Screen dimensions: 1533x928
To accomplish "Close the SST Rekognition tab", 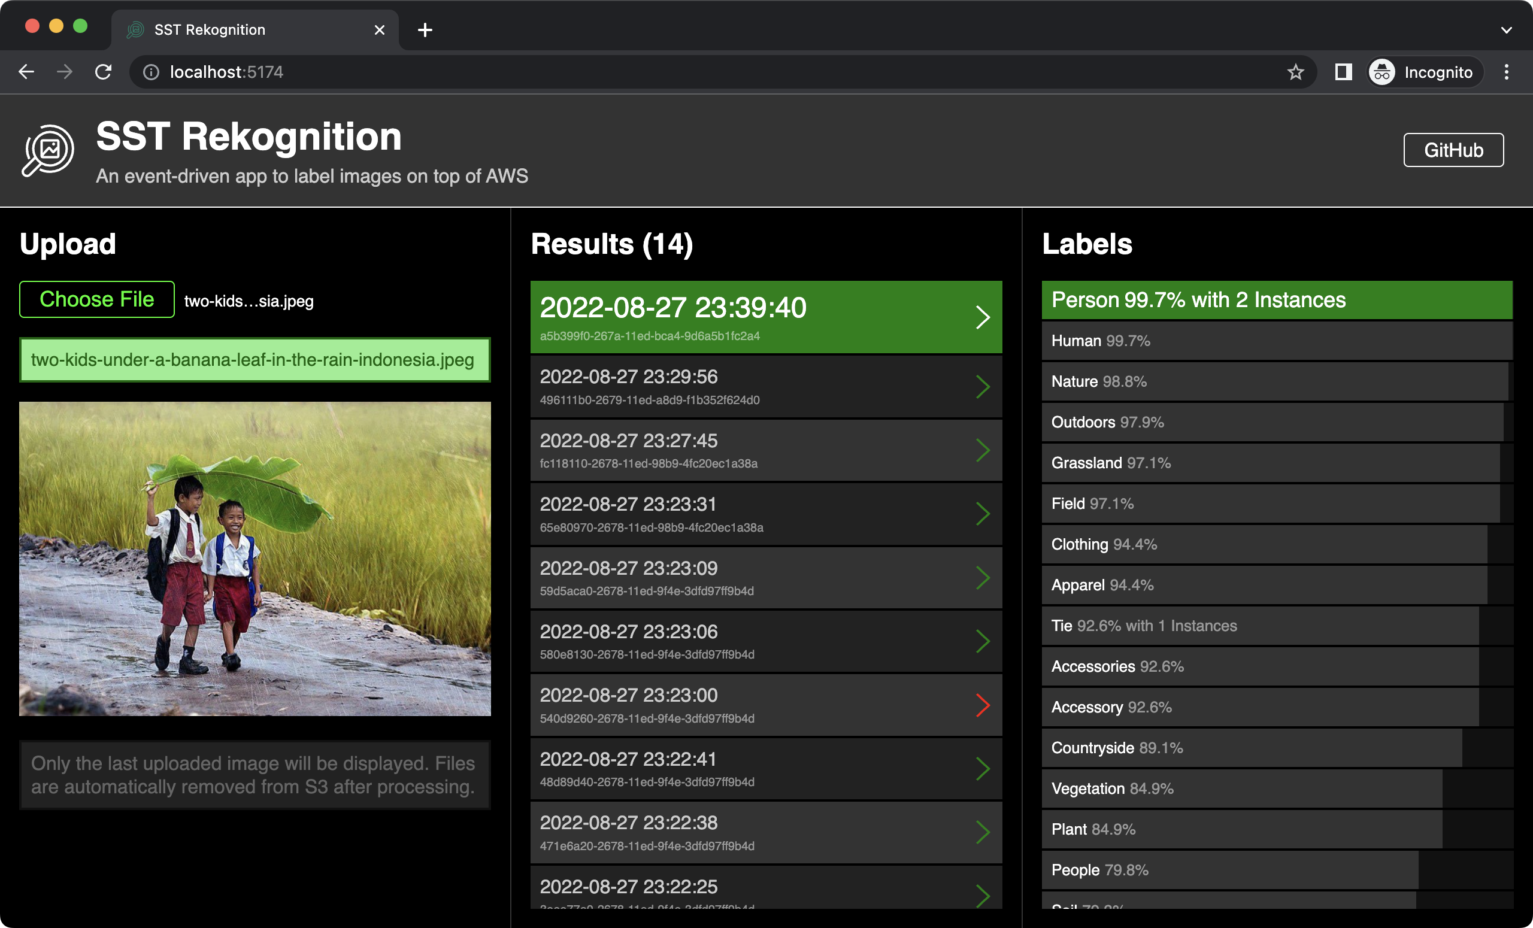I will coord(380,30).
